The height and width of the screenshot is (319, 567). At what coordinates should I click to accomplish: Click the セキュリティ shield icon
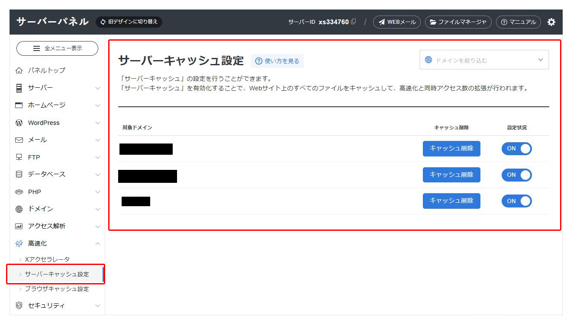[19, 306]
